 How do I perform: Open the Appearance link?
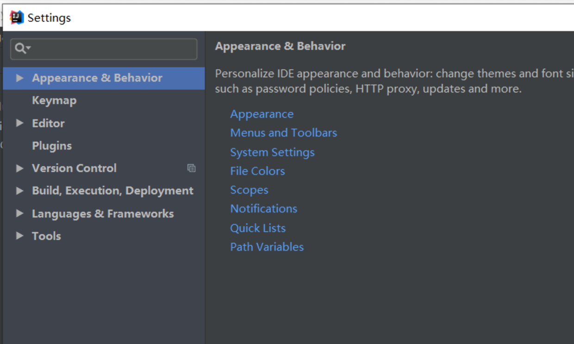pyautogui.click(x=262, y=114)
